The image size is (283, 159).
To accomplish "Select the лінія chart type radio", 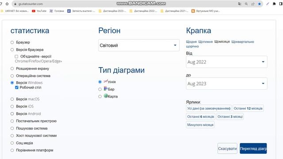I will 100,82.
